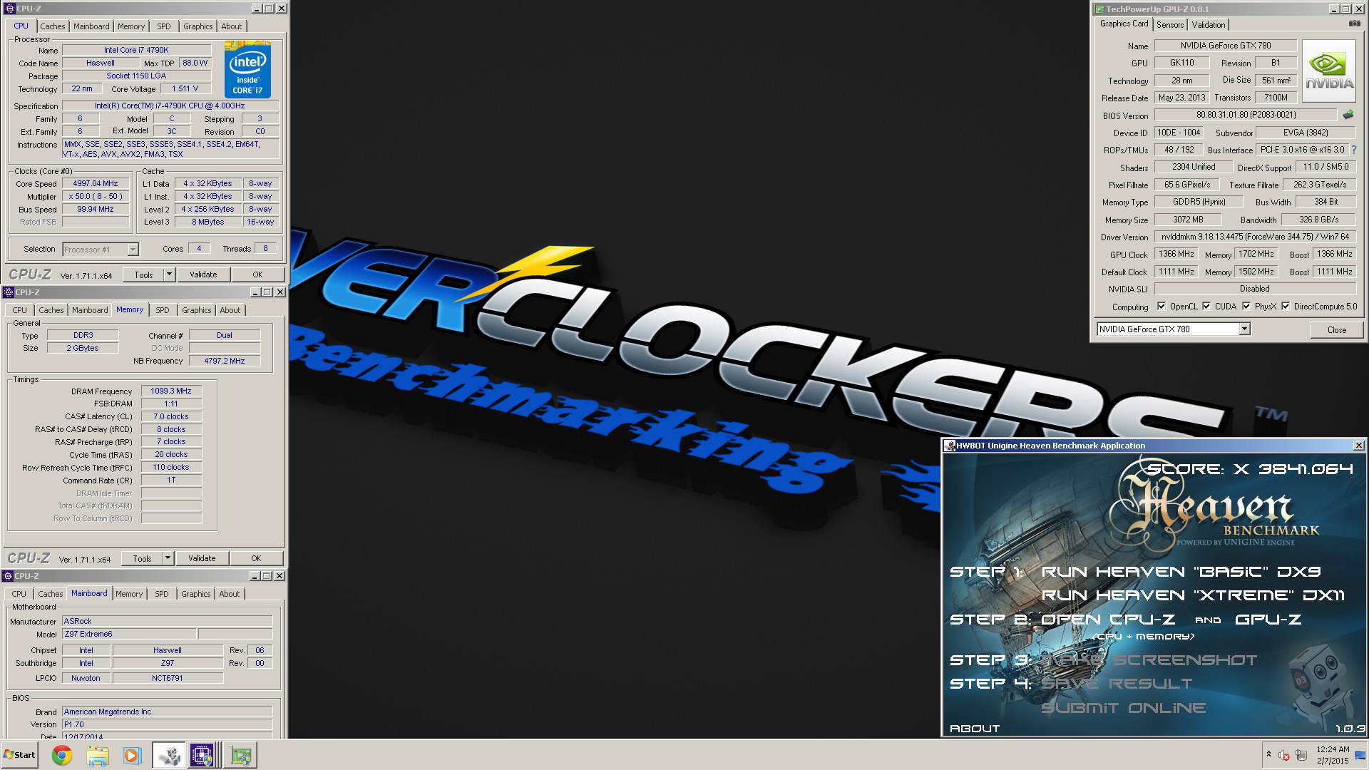Click OK in top CPU-Z window
The image size is (1369, 770).
tap(257, 274)
